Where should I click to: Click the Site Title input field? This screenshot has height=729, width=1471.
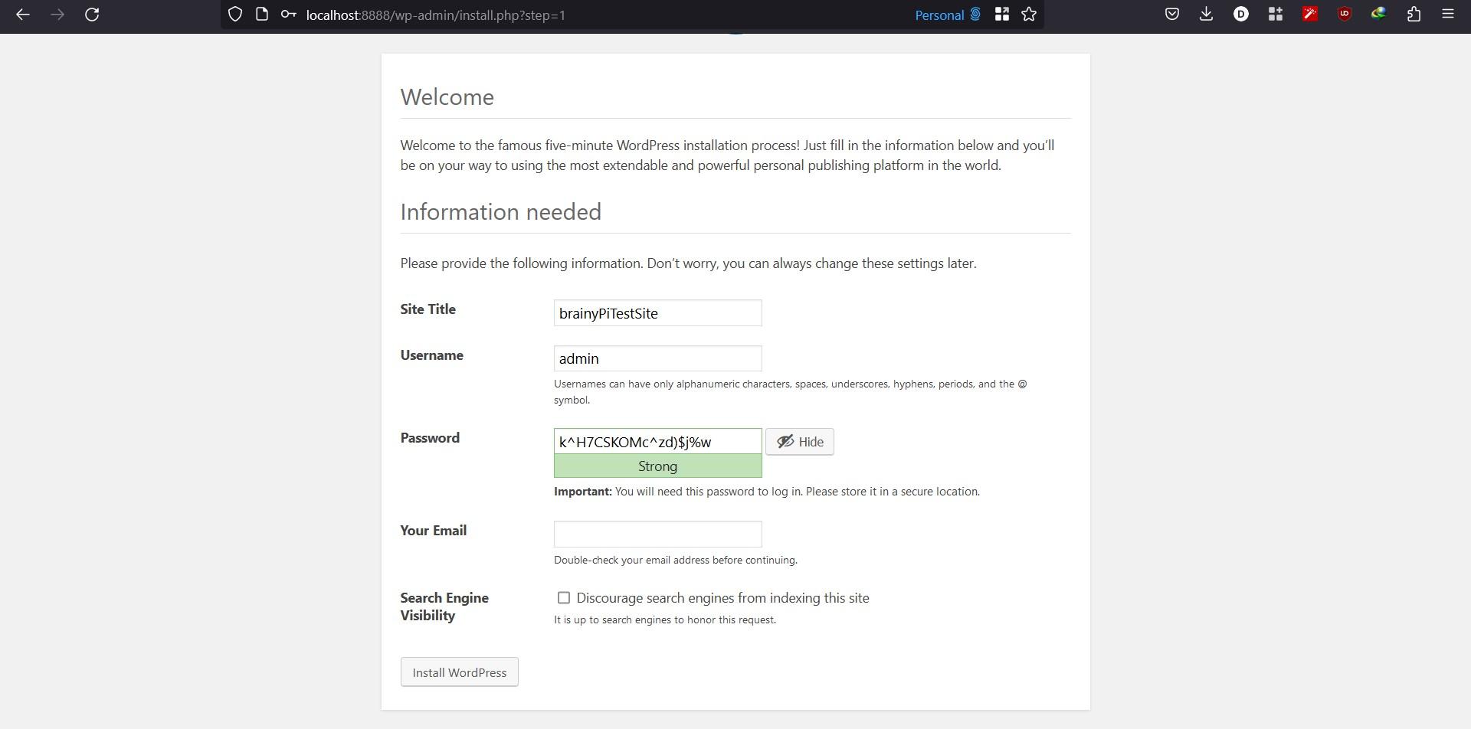[657, 313]
